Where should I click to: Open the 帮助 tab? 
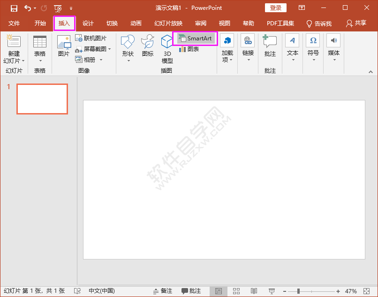click(248, 23)
